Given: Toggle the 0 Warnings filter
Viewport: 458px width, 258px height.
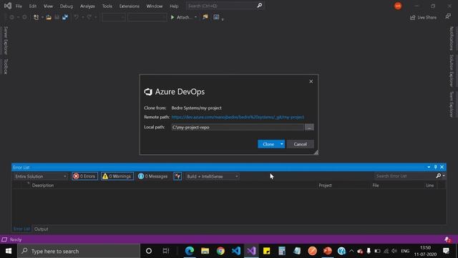Looking at the screenshot, I should point(117,176).
